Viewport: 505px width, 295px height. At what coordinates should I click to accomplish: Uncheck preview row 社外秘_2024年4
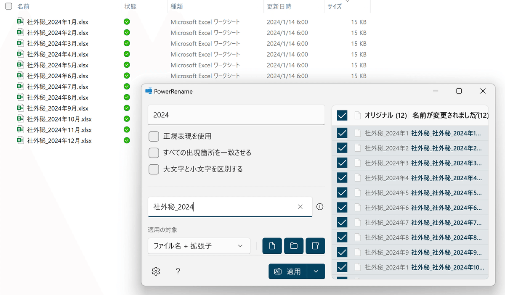[x=342, y=178]
